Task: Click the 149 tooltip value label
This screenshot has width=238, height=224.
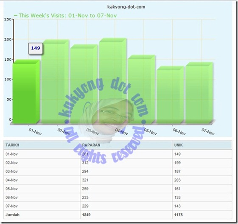Action: click(x=36, y=48)
